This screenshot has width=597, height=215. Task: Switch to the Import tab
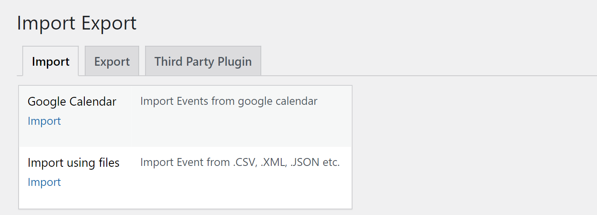51,62
